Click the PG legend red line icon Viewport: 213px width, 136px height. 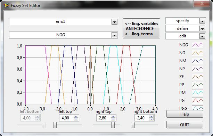(197, 101)
